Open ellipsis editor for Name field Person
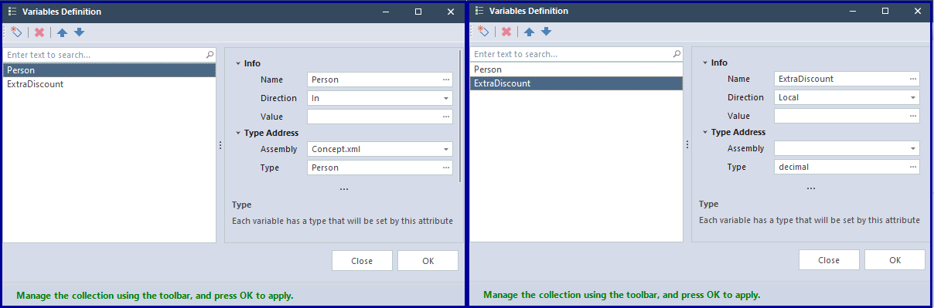This screenshot has width=934, height=308. (x=446, y=80)
